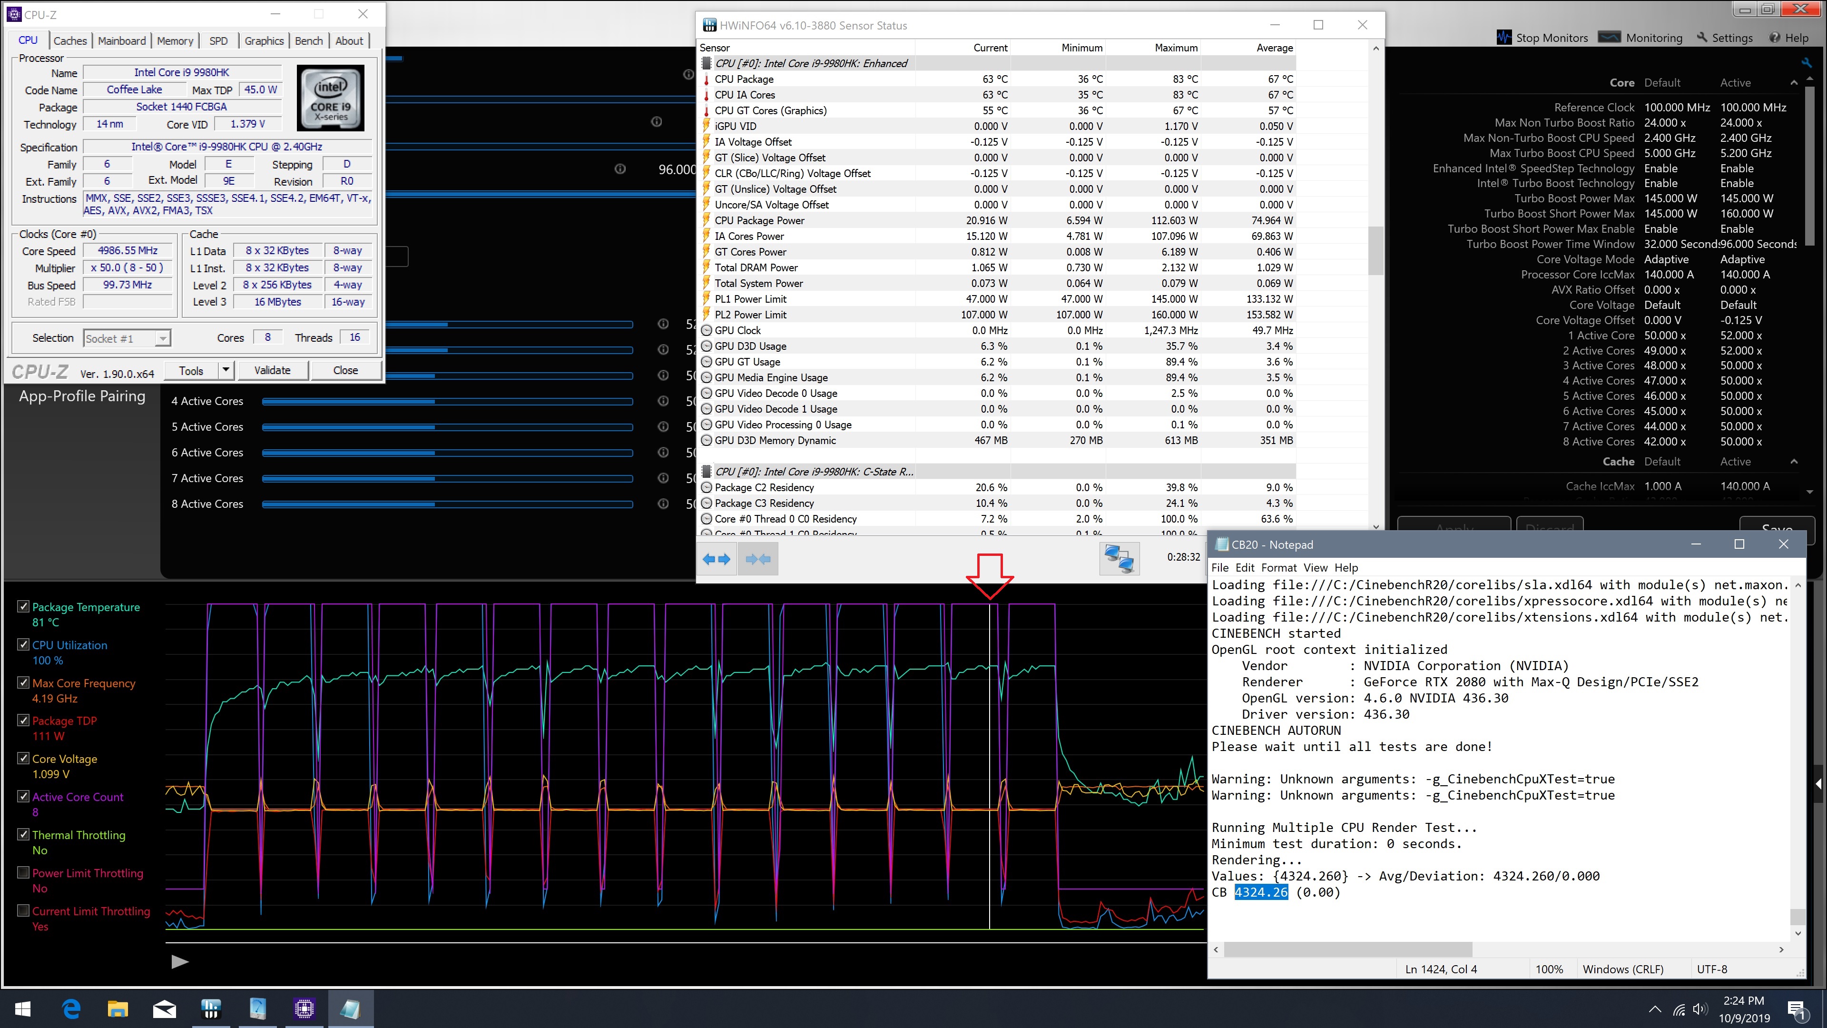Viewport: 1827px width, 1028px height.
Task: Click info icon beside 6 Active Cores slider
Action: pos(663,453)
